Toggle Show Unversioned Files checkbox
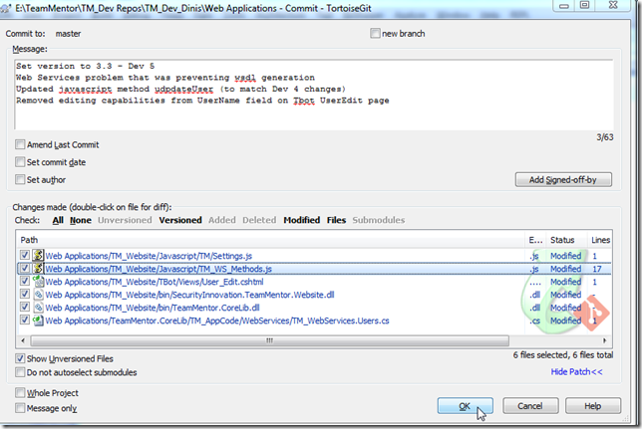The image size is (642, 429). click(20, 358)
